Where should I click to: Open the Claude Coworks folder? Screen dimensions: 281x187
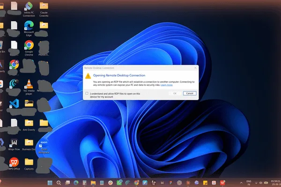[x=44, y=9]
